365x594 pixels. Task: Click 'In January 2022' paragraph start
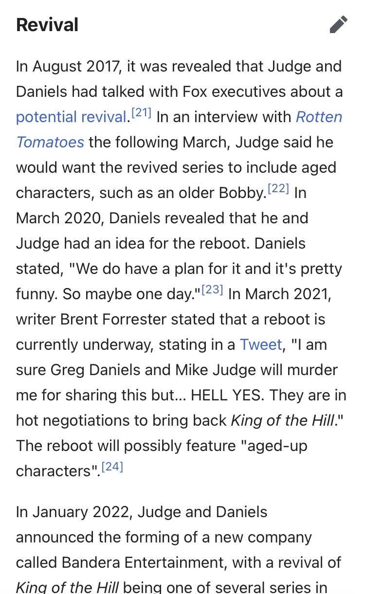[72, 512]
